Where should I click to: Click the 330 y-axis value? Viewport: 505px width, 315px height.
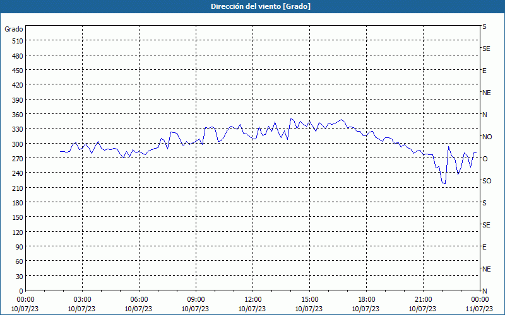18,130
